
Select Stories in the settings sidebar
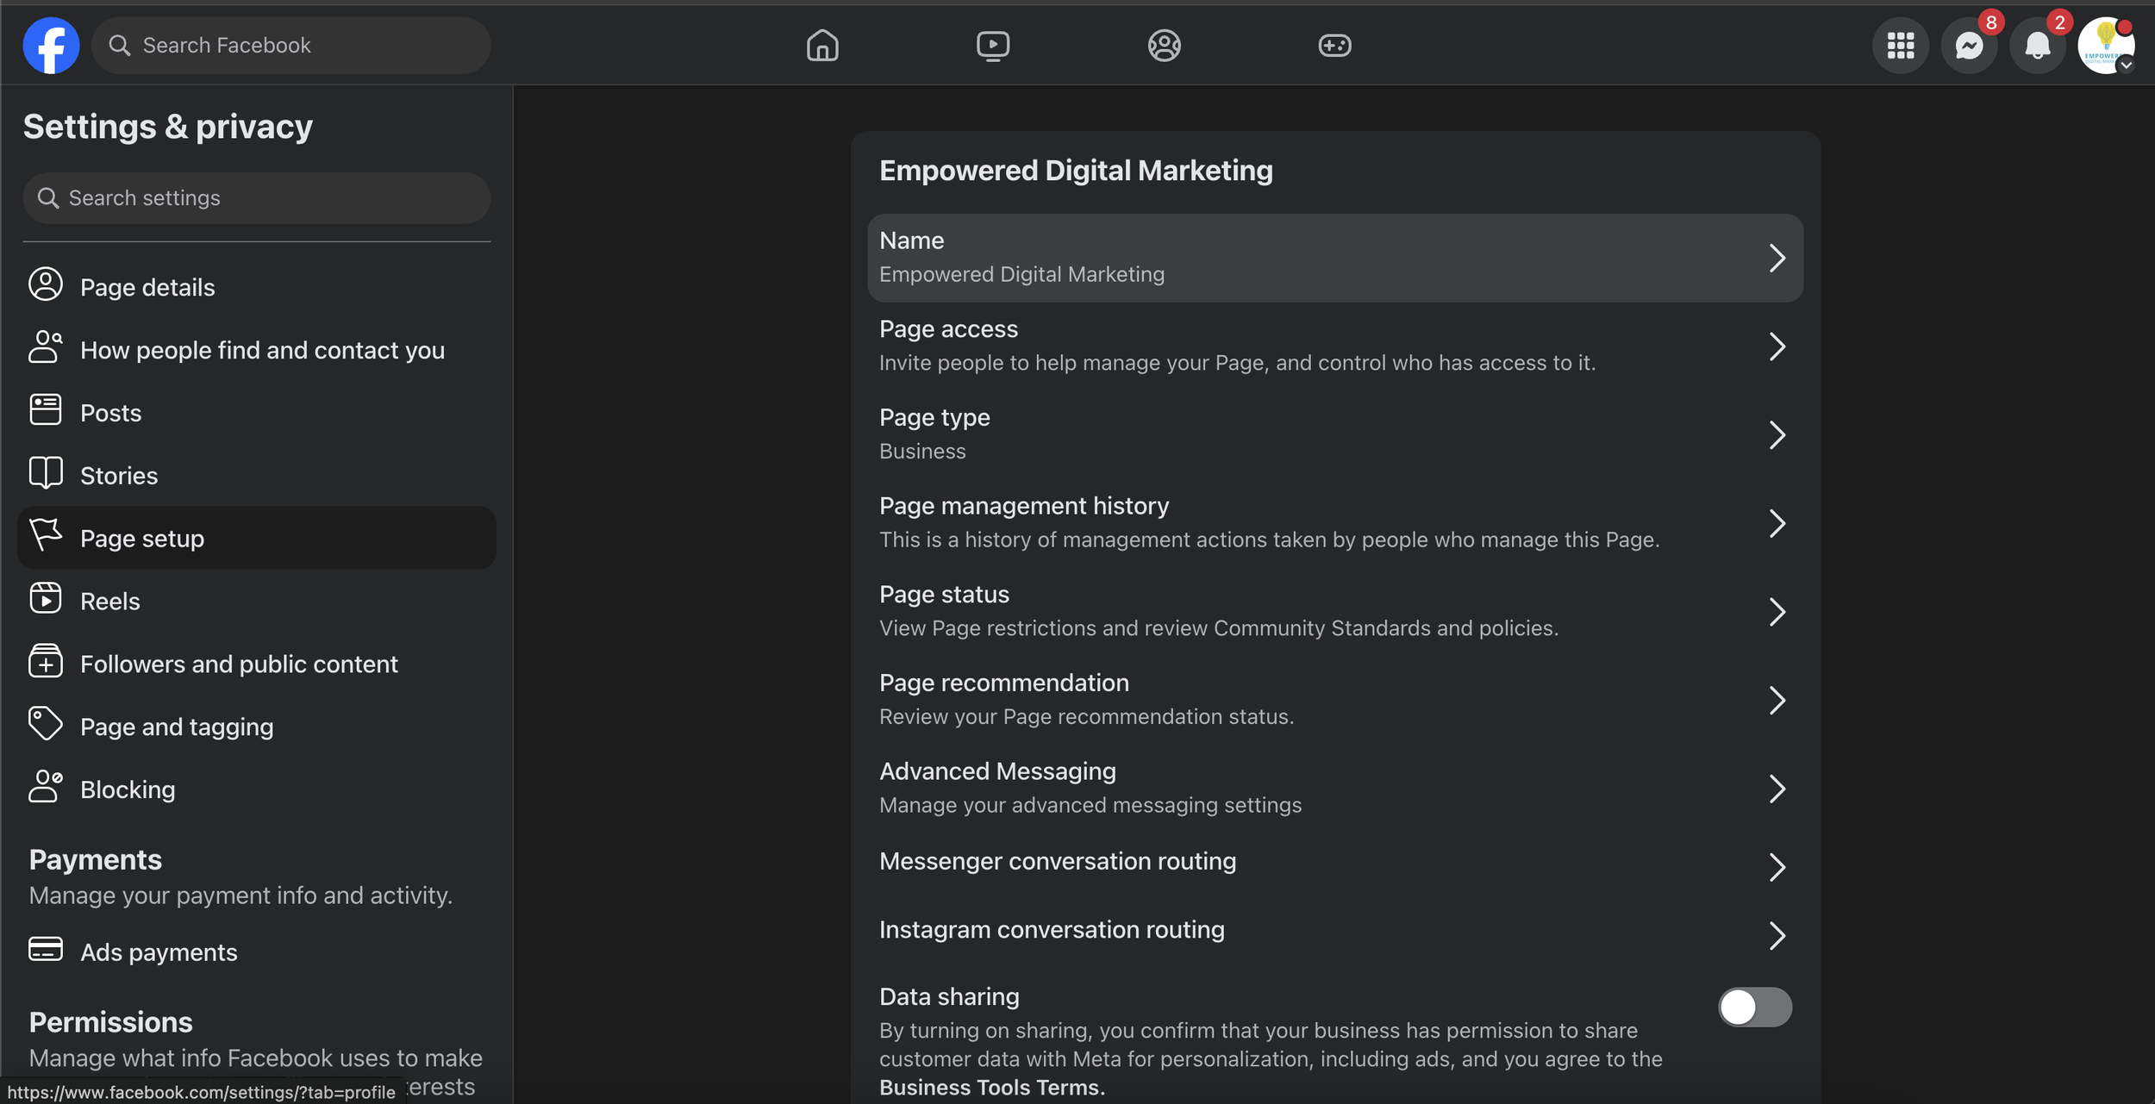[119, 474]
